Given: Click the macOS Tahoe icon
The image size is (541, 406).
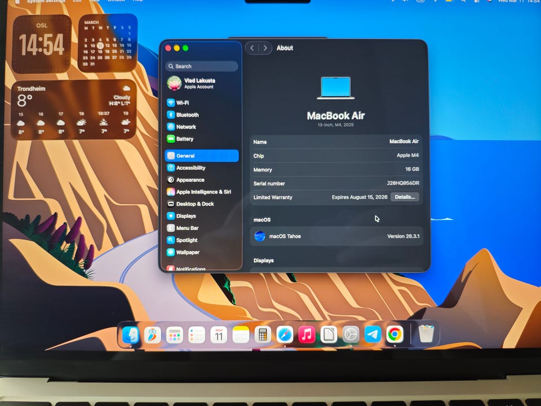Looking at the screenshot, I should (259, 236).
